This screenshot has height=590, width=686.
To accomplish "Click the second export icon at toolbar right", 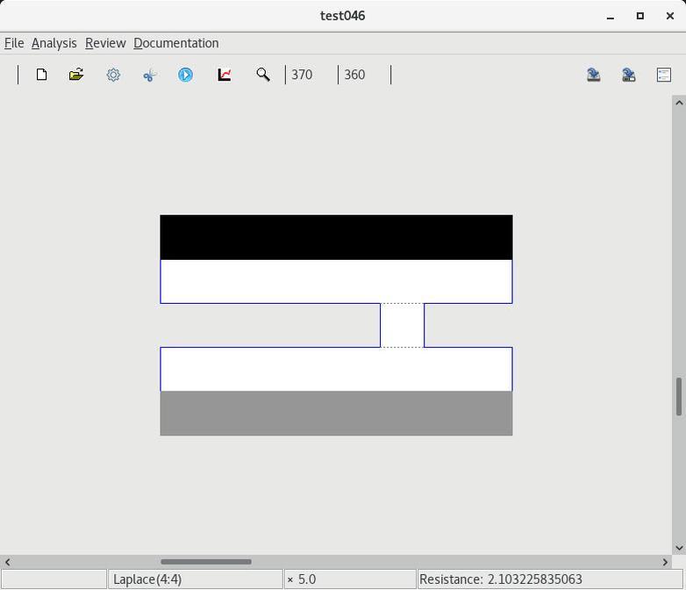I will click(x=629, y=75).
